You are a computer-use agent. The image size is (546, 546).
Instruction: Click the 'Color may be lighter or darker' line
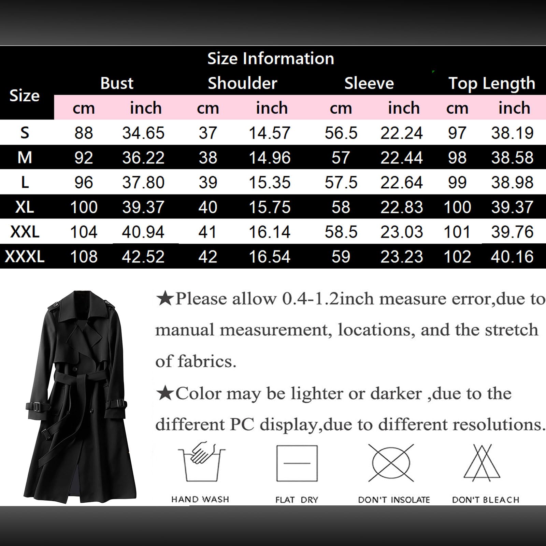click(x=333, y=394)
